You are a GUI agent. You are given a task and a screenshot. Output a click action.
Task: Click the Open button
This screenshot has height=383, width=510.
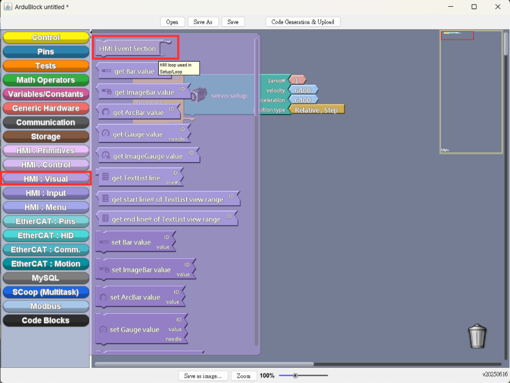[x=172, y=22]
